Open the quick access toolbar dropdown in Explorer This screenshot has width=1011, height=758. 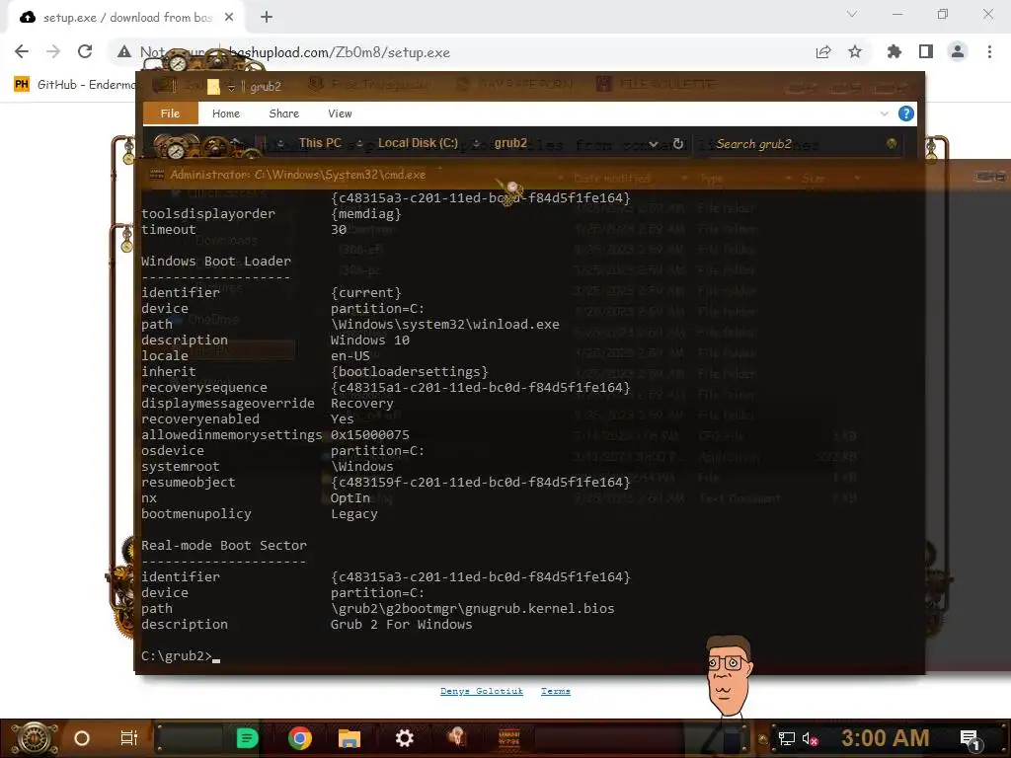(231, 87)
